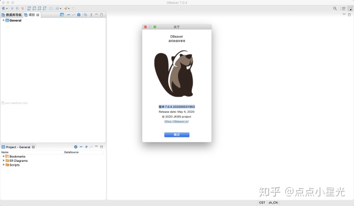Click the New Database Connection plug icon
Image resolution: width=354 pixels, height=206 pixels.
pos(3,8)
